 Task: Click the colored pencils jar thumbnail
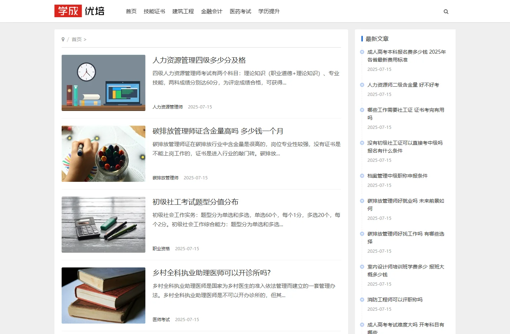[104, 154]
